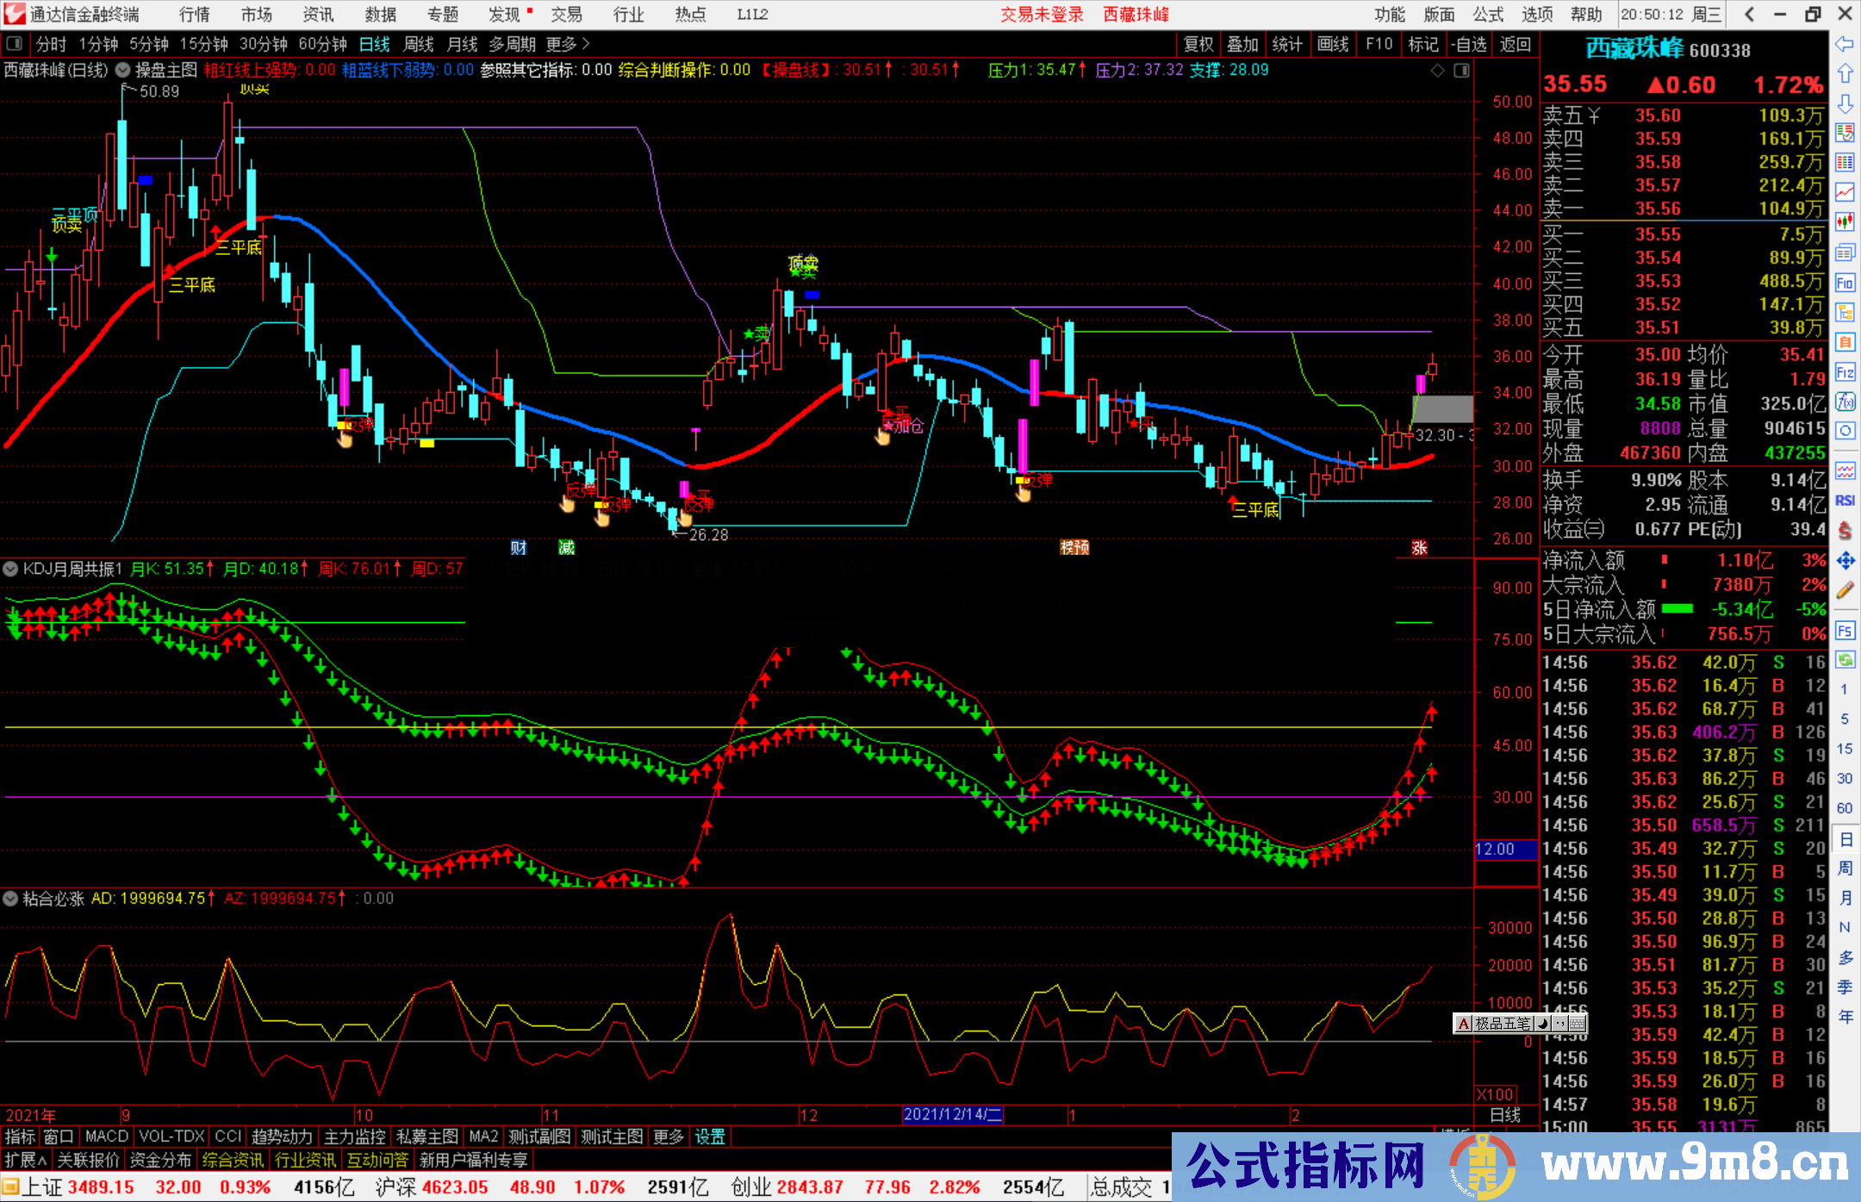This screenshot has height=1202, width=1861.
Task: Open the candlestick chart icon in sidebar
Action: point(1845,222)
